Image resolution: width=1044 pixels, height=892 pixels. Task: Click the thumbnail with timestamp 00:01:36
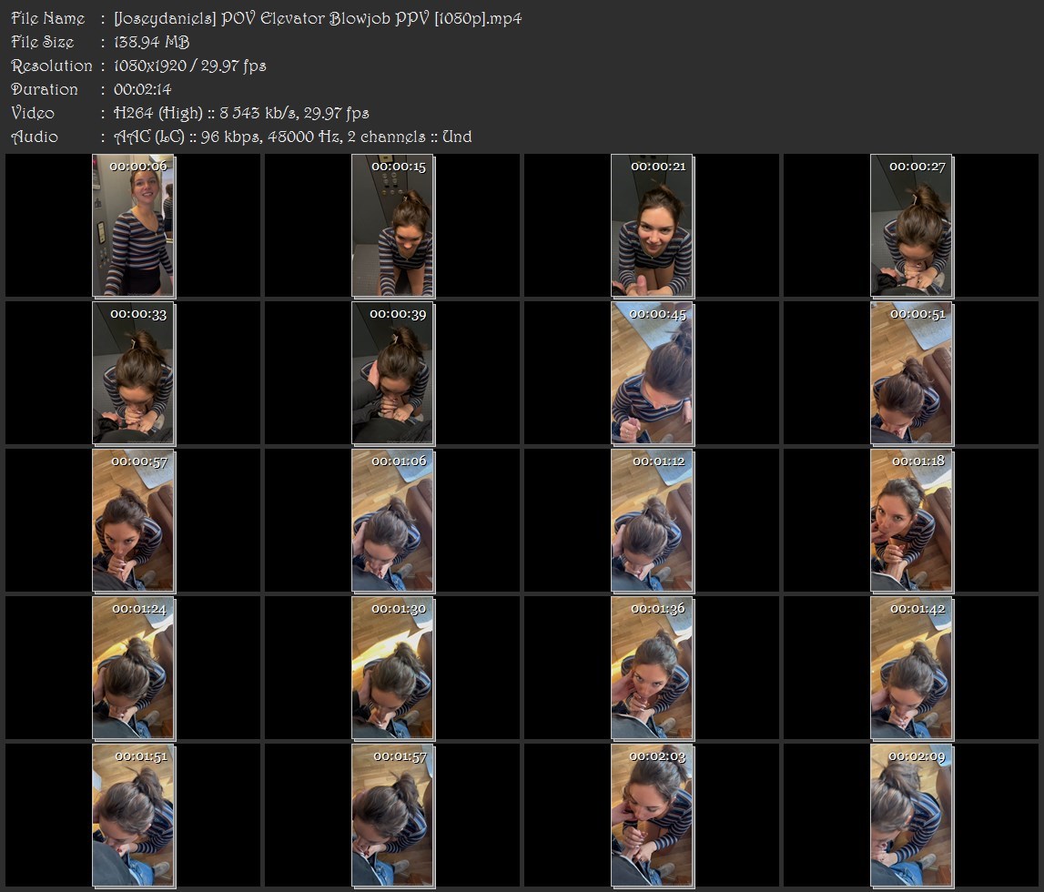pos(653,668)
